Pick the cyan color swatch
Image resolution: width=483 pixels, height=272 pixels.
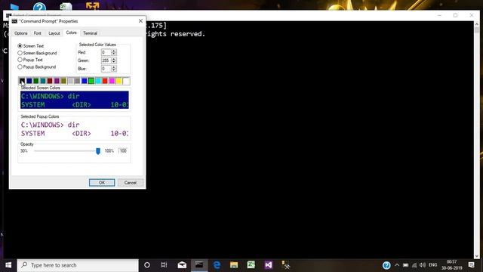pos(98,81)
